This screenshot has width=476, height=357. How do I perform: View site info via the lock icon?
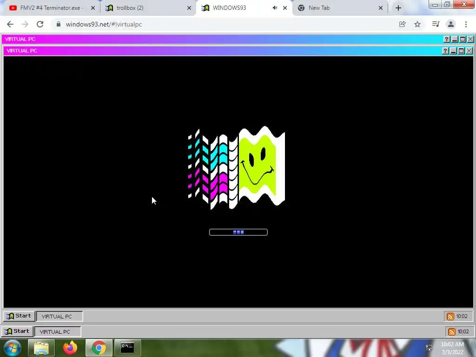pyautogui.click(x=59, y=24)
